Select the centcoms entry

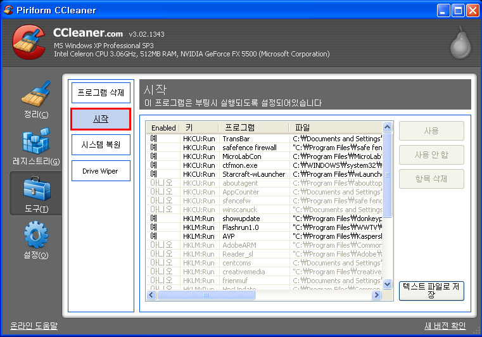coord(264,263)
